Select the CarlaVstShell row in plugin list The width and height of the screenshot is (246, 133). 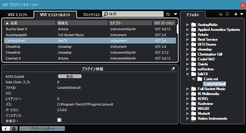(90, 41)
